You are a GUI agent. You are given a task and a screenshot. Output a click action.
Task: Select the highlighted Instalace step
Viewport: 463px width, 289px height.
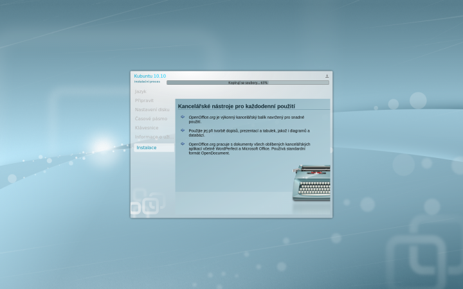point(154,148)
